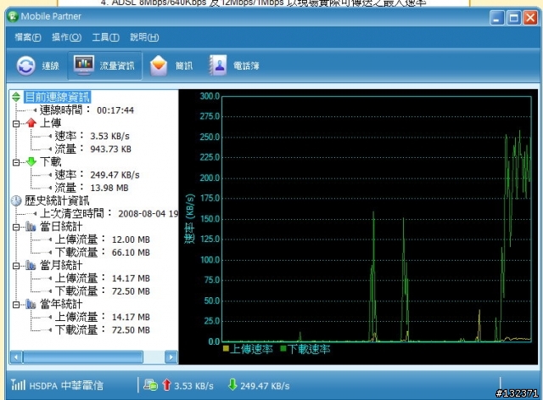
Task: Select the 上次清空時間 2008-08-04 row
Action: click(109, 213)
